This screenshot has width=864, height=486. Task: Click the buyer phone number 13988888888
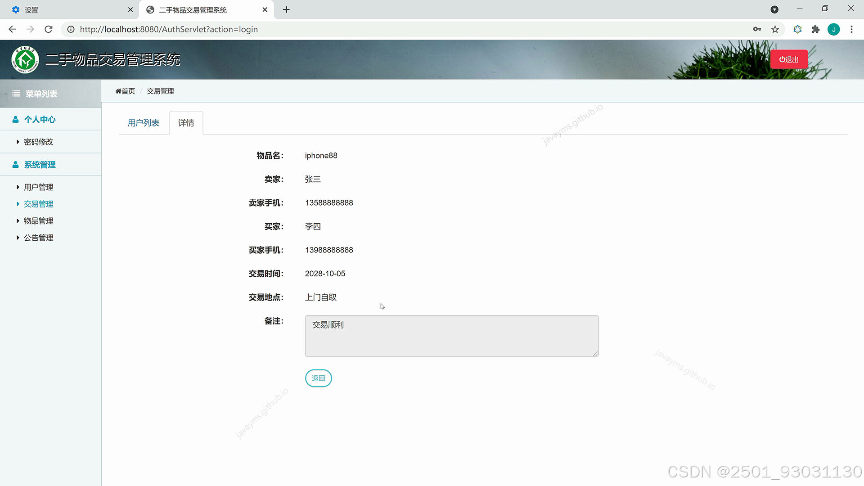point(329,250)
